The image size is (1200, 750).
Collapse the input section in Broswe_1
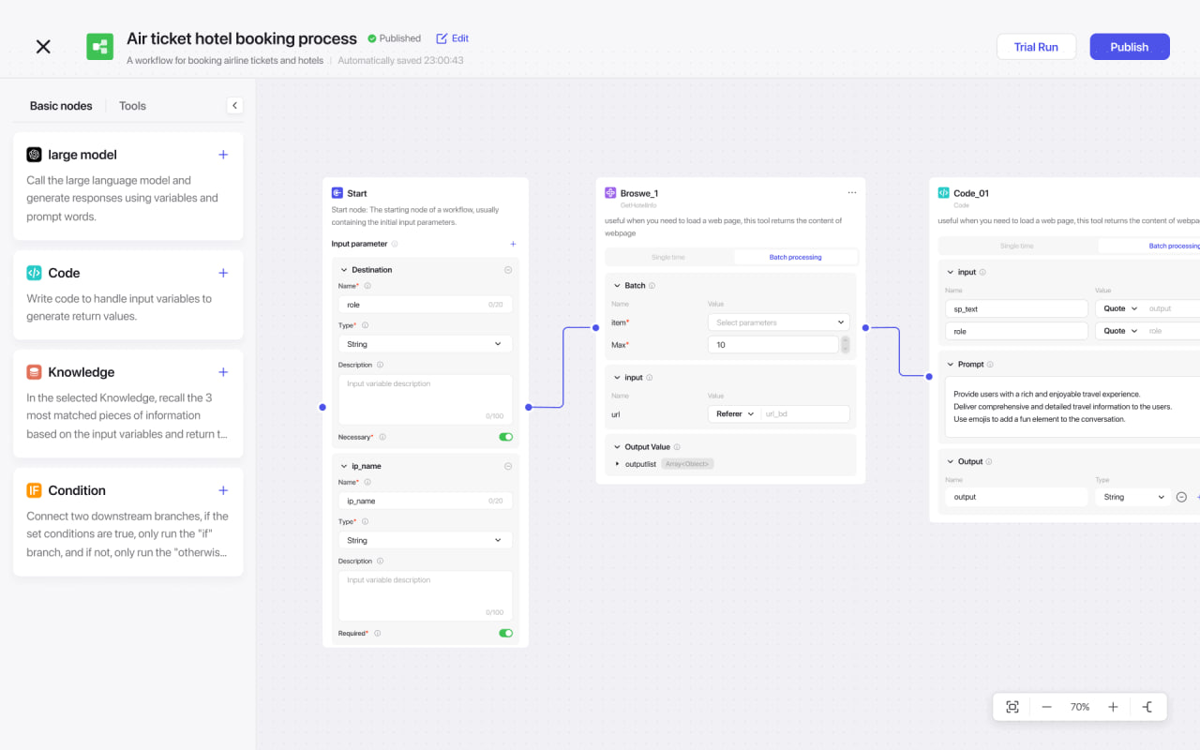617,378
